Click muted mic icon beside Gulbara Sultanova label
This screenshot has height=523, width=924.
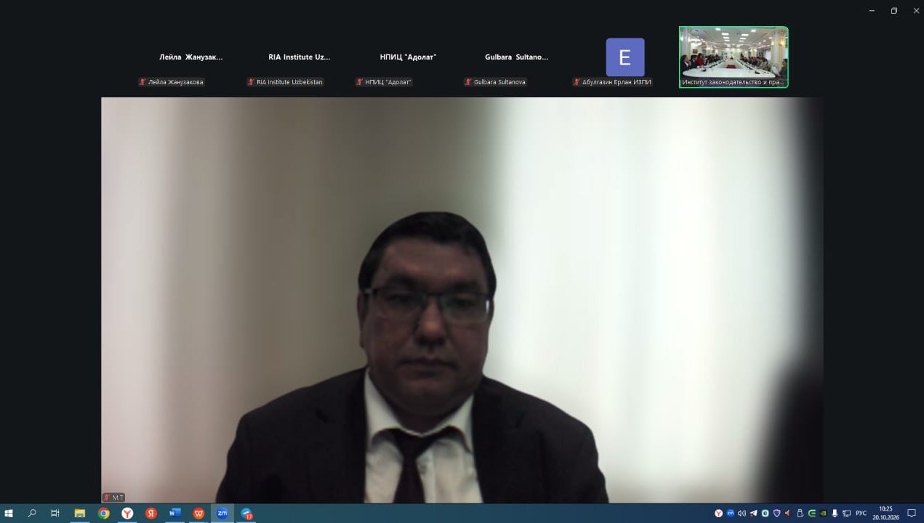pyautogui.click(x=469, y=82)
